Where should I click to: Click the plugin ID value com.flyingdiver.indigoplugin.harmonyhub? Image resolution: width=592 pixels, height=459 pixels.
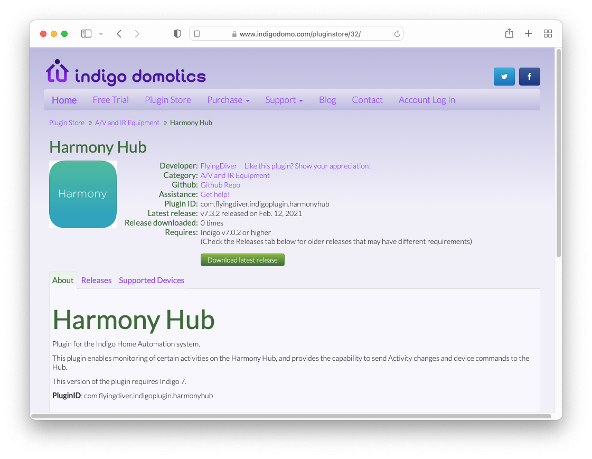[265, 204]
